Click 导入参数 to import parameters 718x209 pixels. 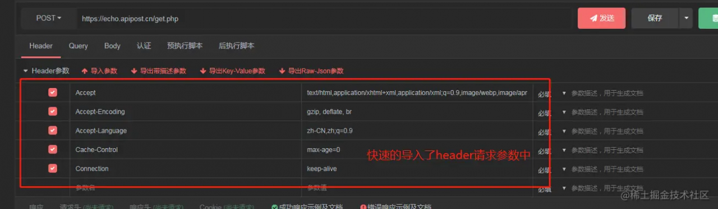100,71
